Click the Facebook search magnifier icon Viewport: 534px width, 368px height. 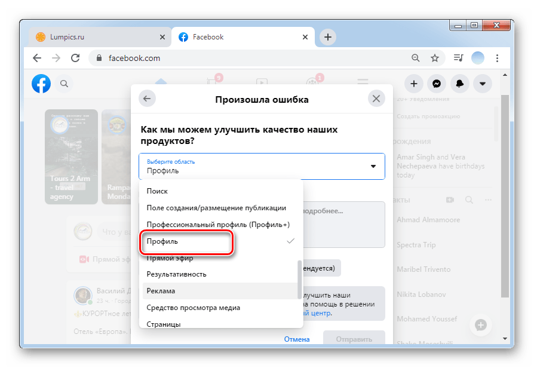pos(64,84)
